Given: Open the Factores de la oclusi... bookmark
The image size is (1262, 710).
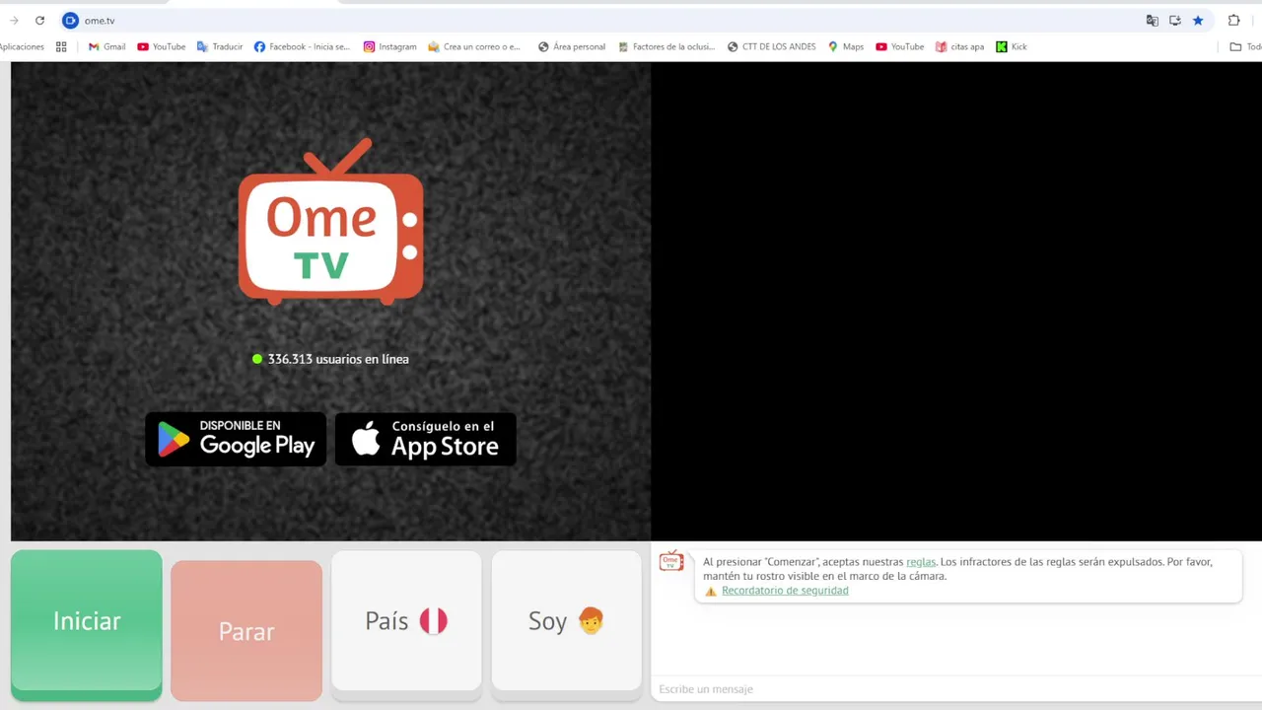Looking at the screenshot, I should (666, 46).
